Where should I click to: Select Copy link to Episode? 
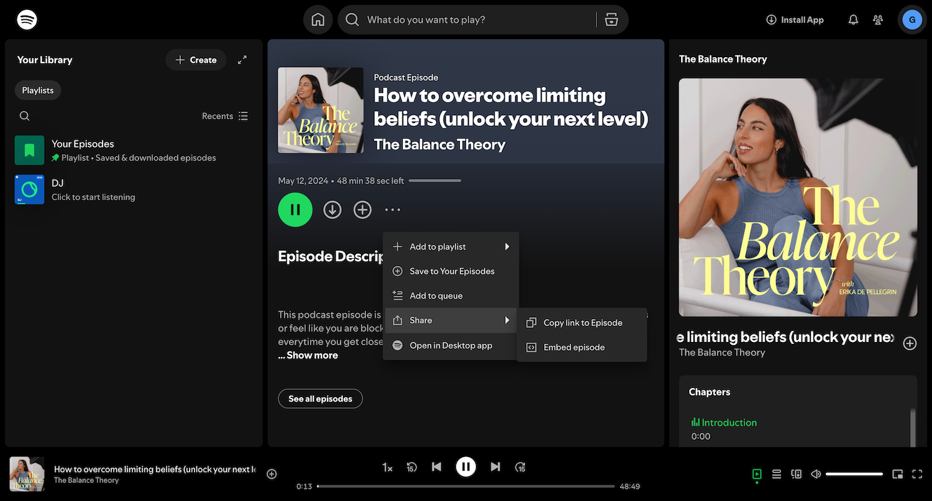[x=582, y=323]
